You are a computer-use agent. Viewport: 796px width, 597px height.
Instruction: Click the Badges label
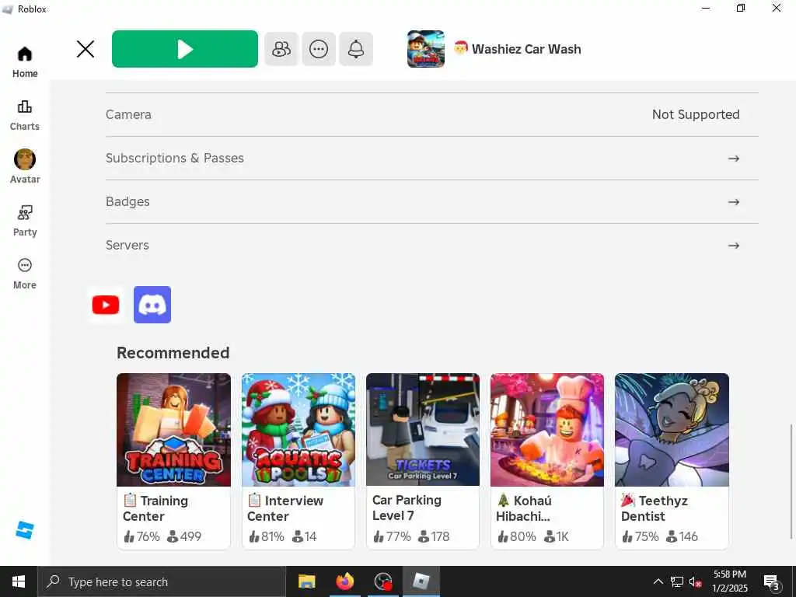tap(127, 201)
